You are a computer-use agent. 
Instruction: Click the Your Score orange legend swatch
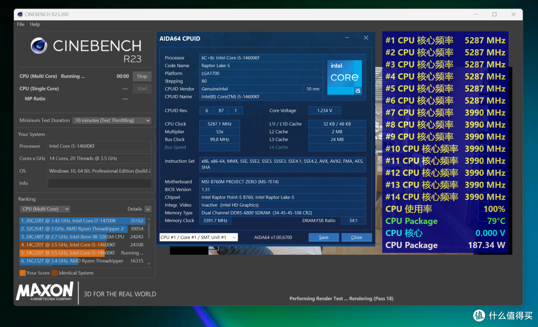tap(22, 273)
